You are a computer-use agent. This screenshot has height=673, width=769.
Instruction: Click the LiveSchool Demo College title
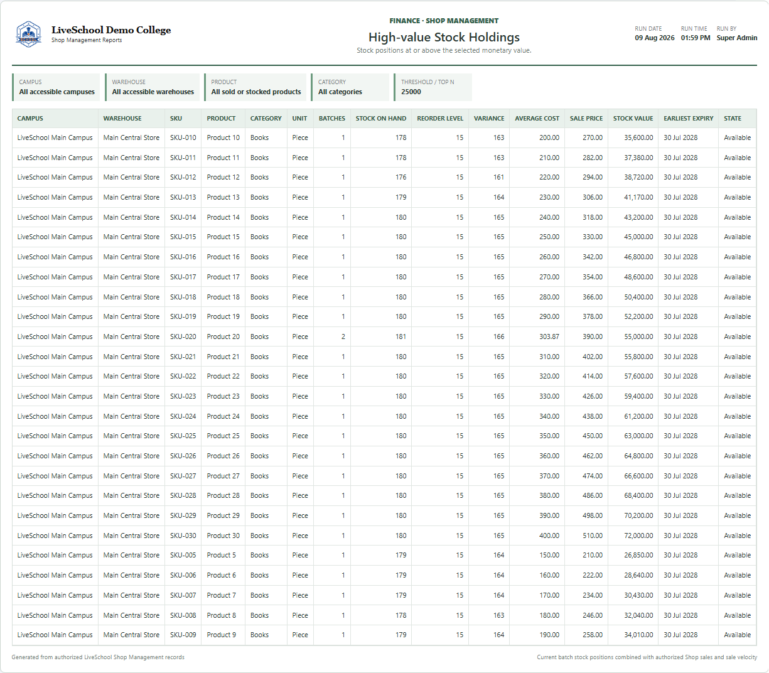(111, 30)
